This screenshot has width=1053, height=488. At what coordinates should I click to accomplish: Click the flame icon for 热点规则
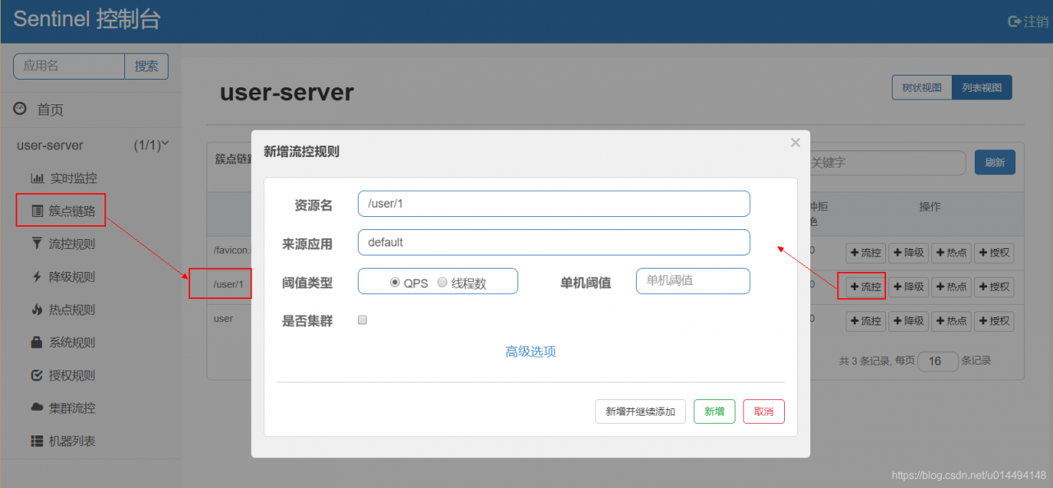point(37,310)
